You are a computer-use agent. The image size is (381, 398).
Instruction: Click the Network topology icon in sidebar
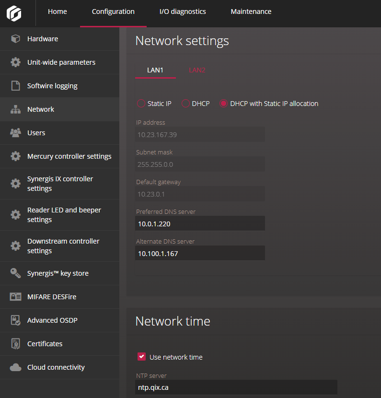pyautogui.click(x=16, y=109)
